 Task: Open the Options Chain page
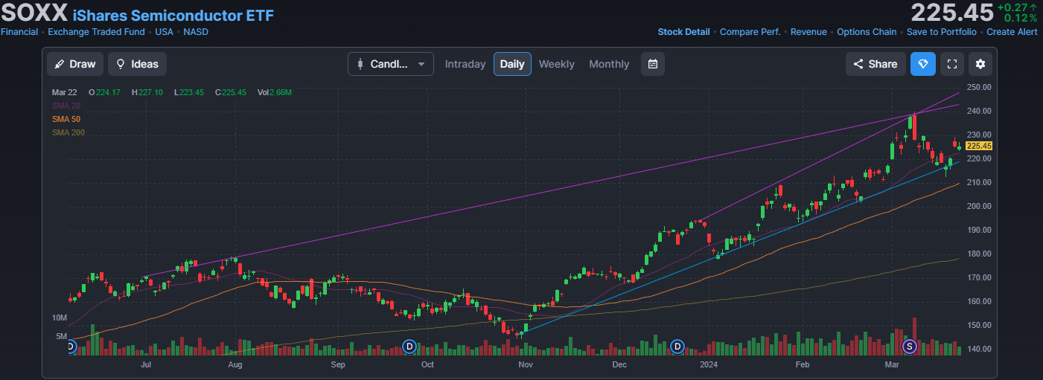(x=867, y=32)
